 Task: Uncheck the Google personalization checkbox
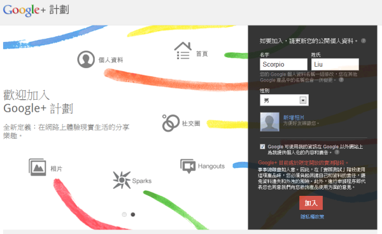(262, 146)
